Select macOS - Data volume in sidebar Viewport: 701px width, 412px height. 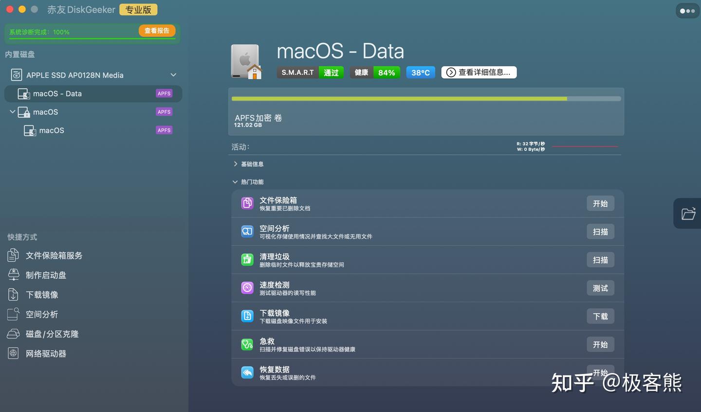point(93,93)
